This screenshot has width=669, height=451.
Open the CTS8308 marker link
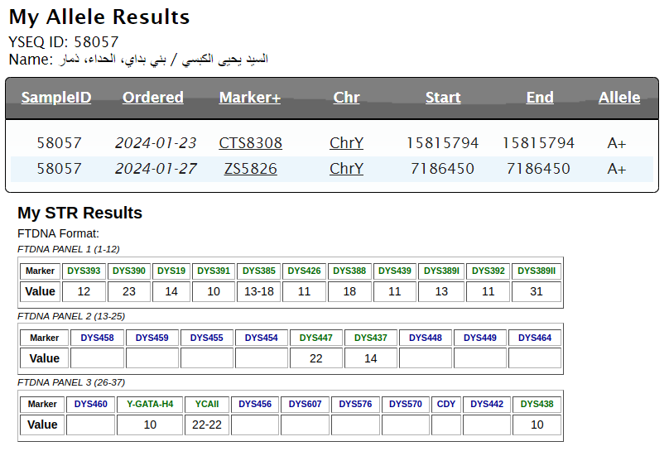pyautogui.click(x=250, y=143)
